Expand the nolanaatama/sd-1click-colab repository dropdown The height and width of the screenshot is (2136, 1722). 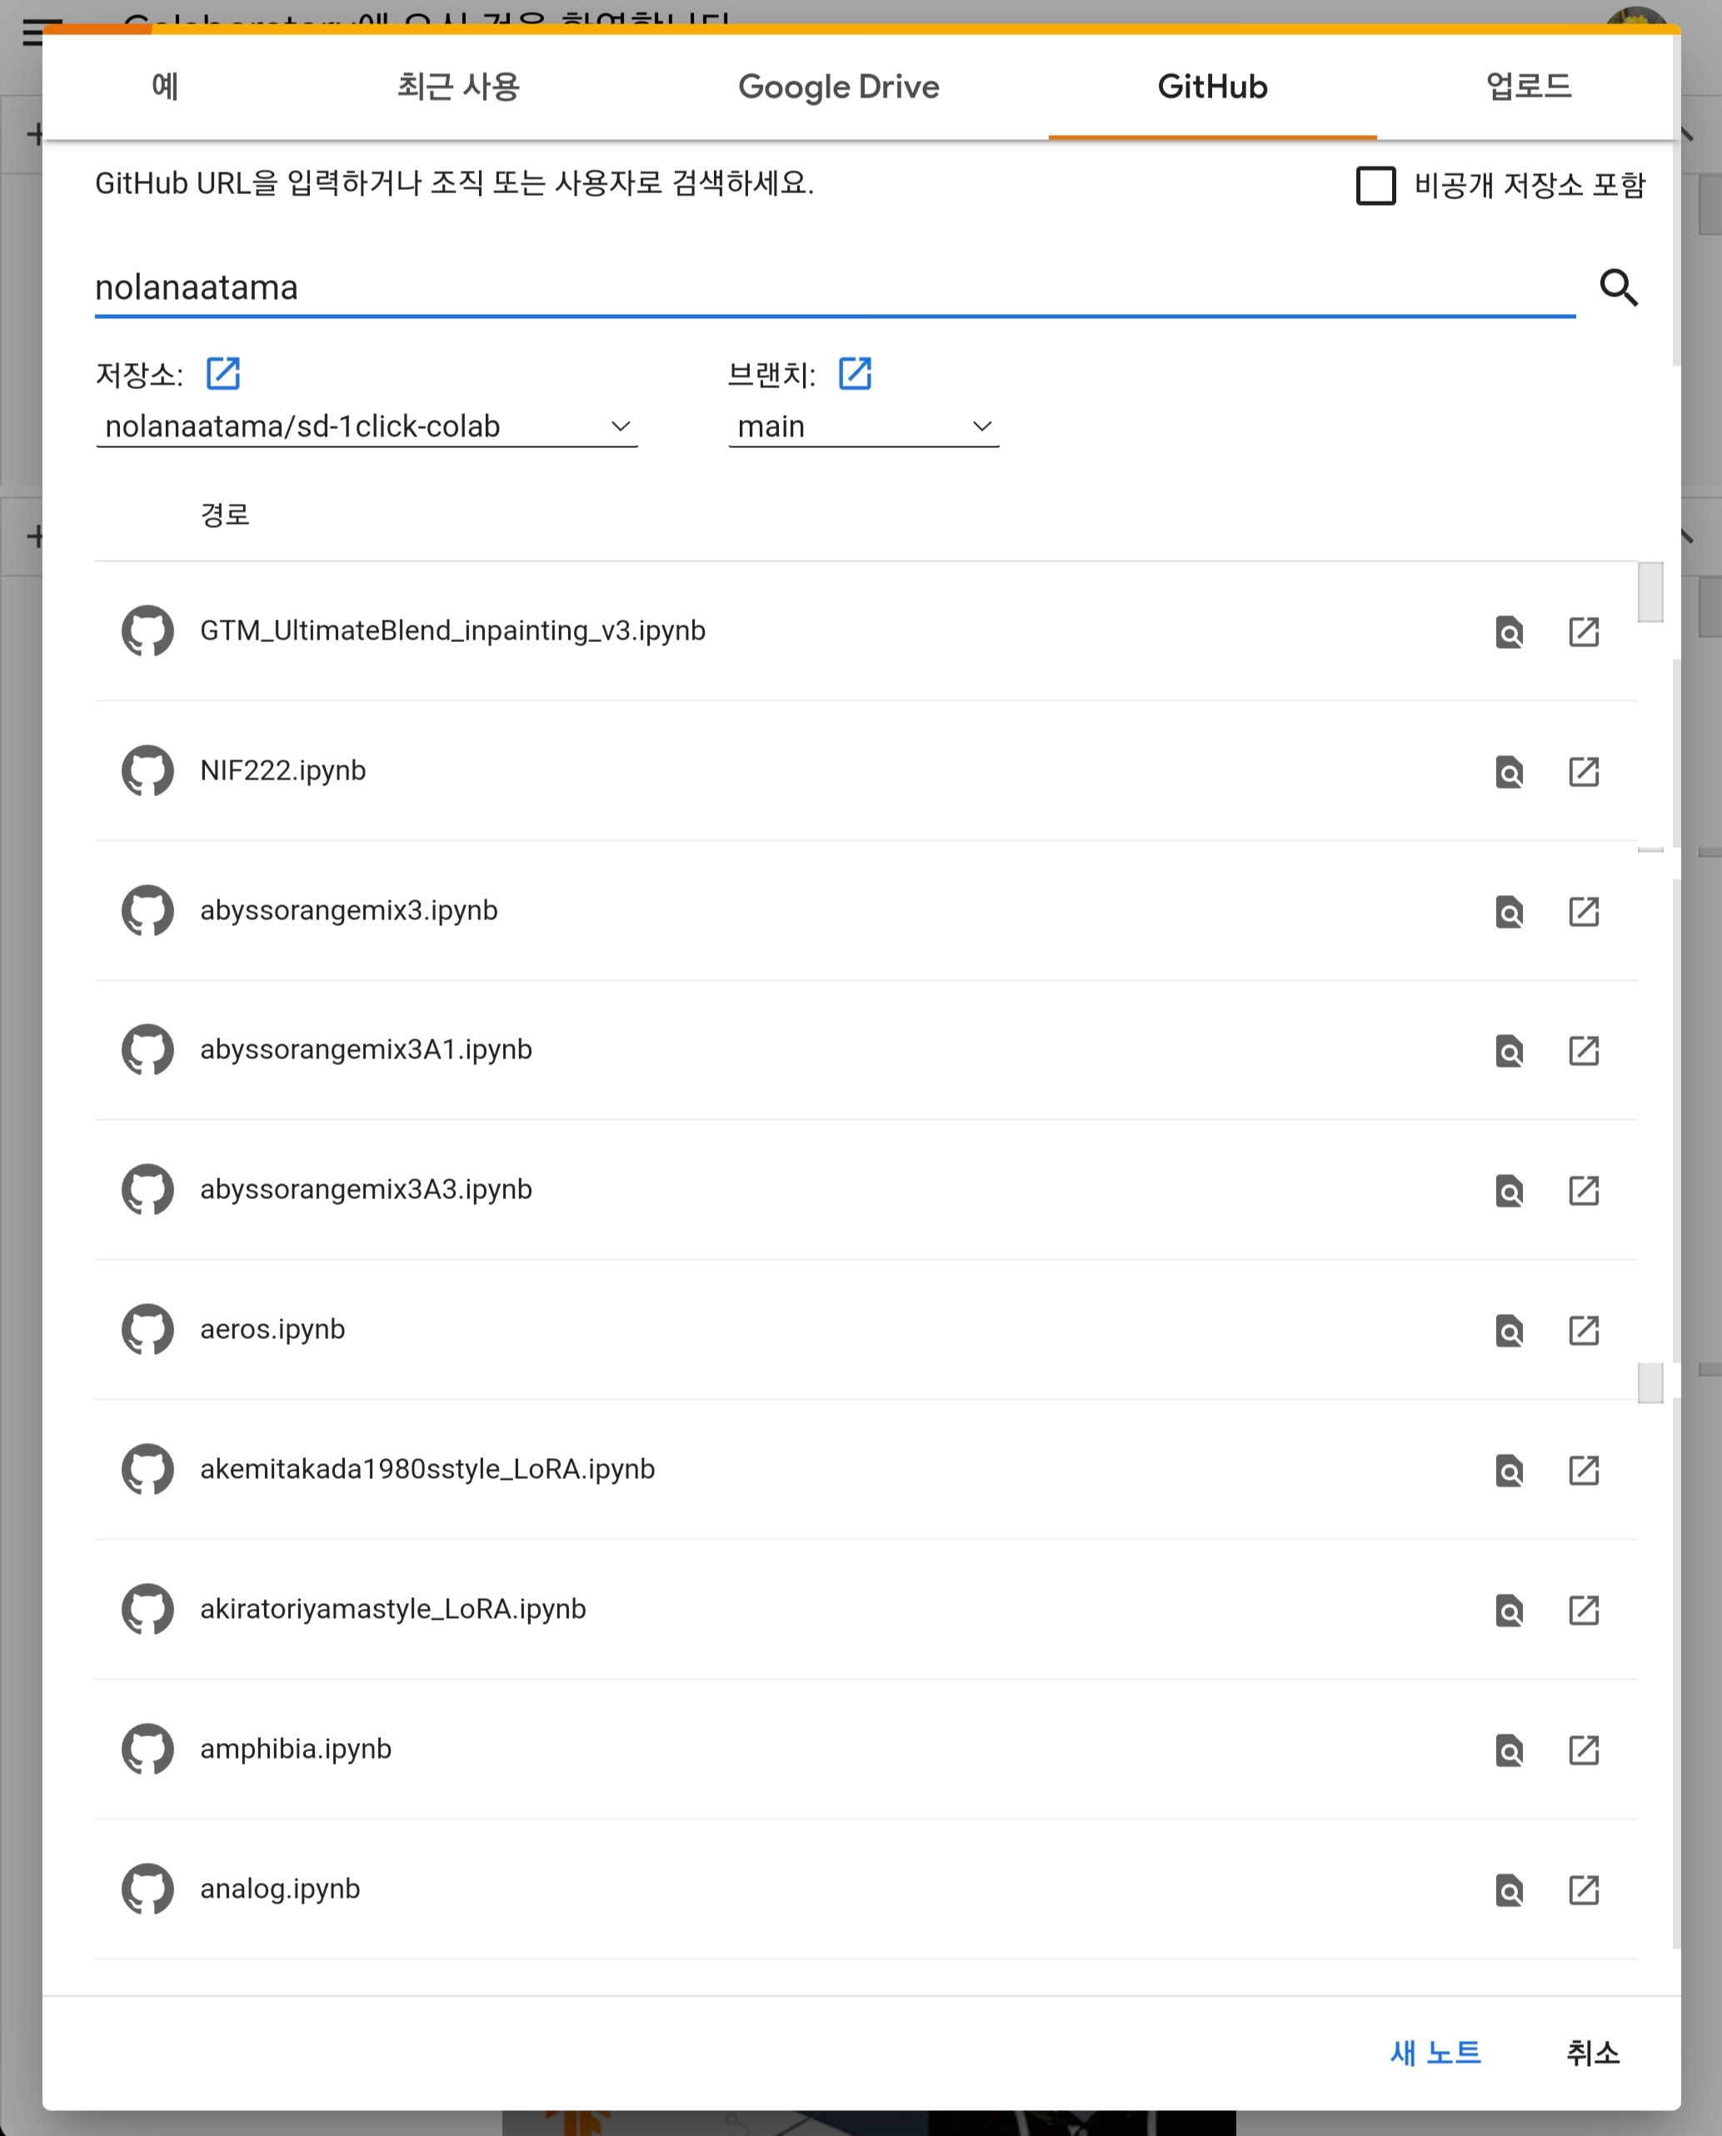click(367, 426)
